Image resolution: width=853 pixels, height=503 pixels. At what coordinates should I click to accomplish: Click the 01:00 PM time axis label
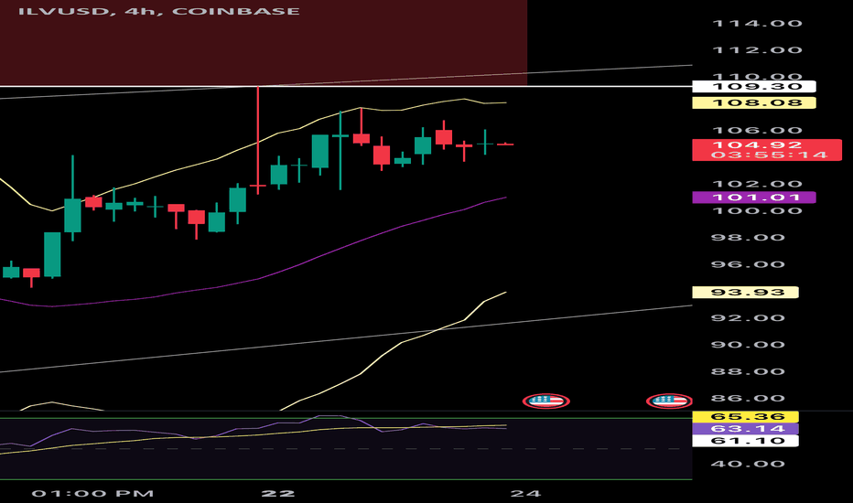92,494
